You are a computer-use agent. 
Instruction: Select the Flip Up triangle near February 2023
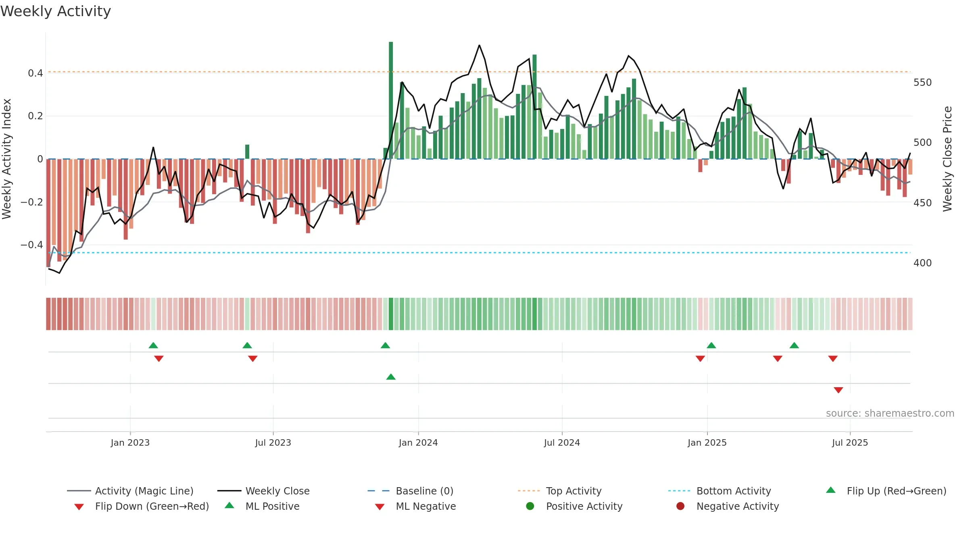pos(153,345)
